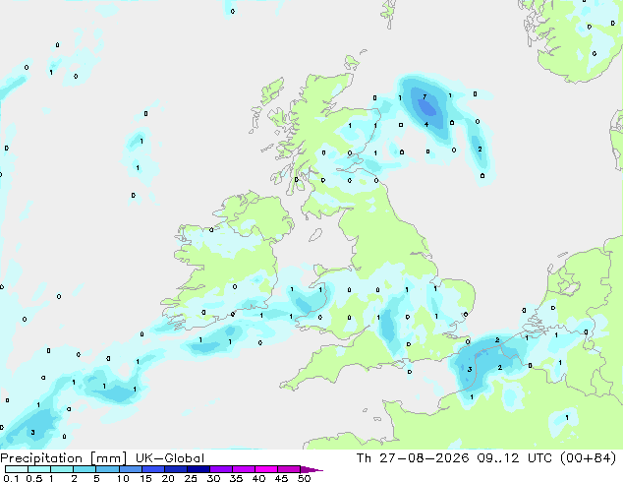Select the 5–10 mm legend color swatch
This screenshot has height=482, width=623.
[107, 469]
